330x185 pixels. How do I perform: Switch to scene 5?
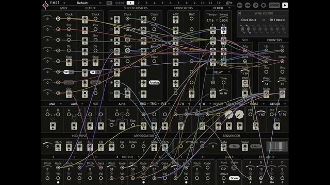coord(162,3)
